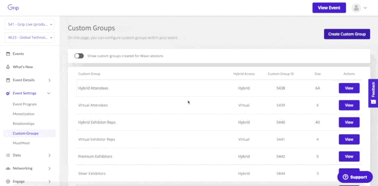Expand the account menu chevron
The image size is (378, 186).
(365, 8)
